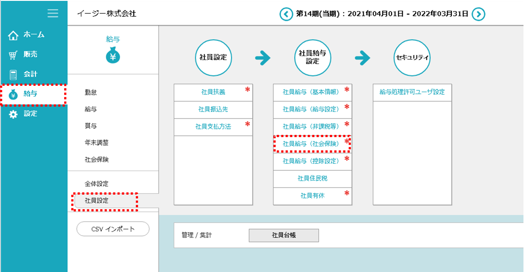This screenshot has width=527, height=272.
Task: Open 社員扶養 link
Action: pos(213,92)
